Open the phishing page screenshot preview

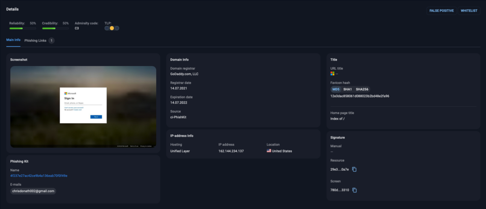pos(83,106)
